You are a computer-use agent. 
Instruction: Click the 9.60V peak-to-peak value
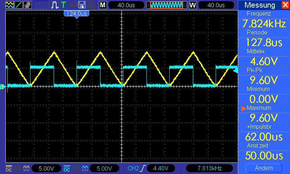[264, 80]
